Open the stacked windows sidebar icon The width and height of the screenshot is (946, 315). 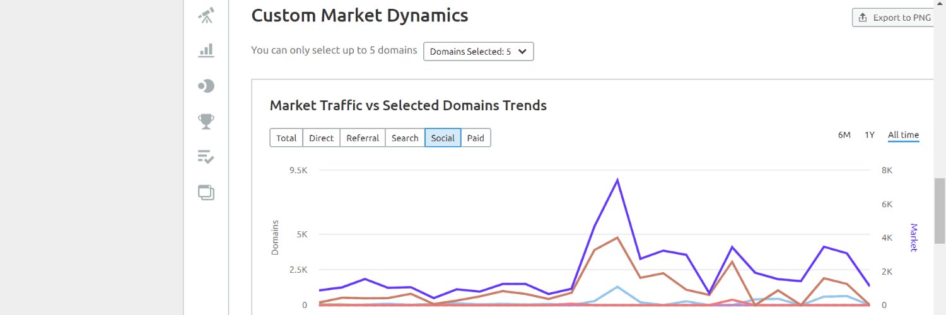pyautogui.click(x=206, y=192)
